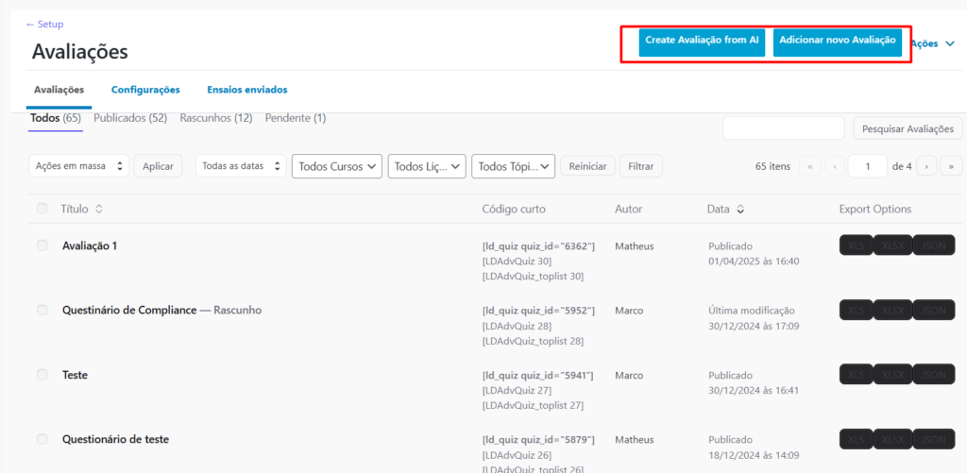
Task: Select the Avaliação 1 row checkbox
Action: tap(42, 245)
